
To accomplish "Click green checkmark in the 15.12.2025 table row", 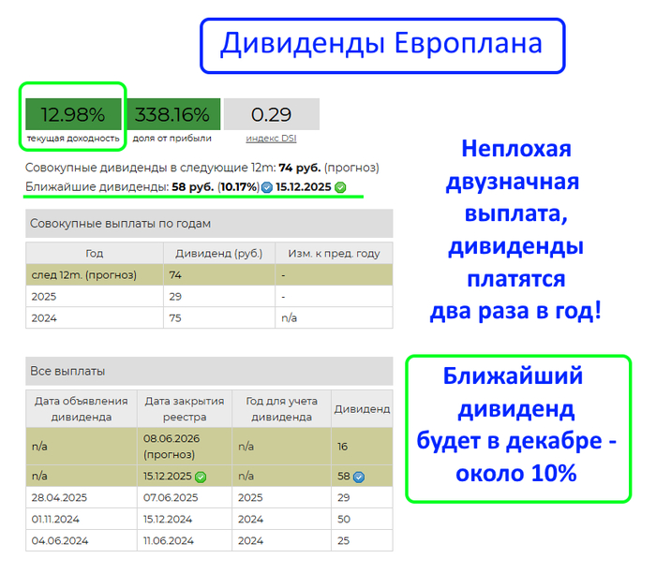I will [201, 477].
